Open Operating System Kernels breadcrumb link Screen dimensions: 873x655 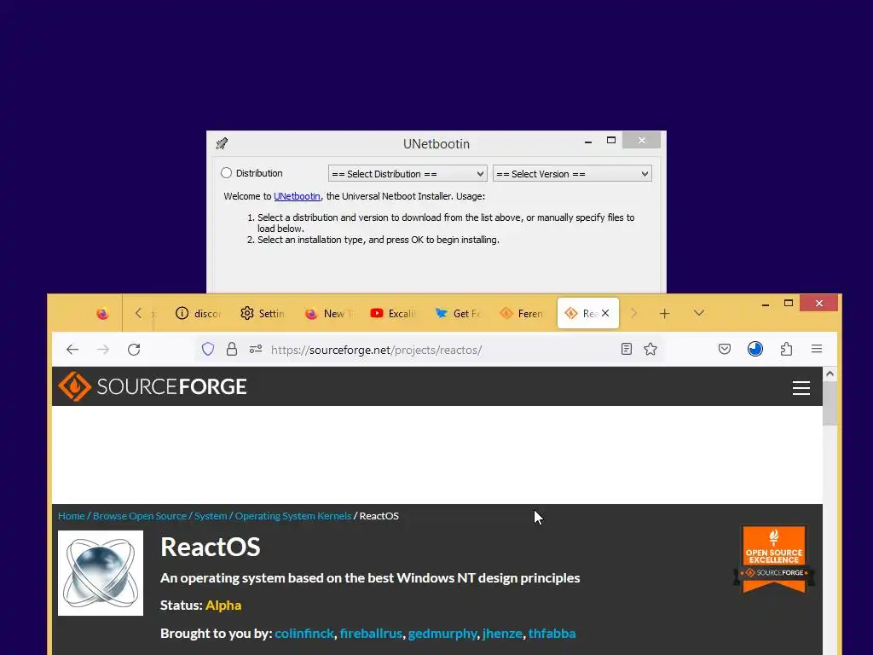pyautogui.click(x=293, y=516)
